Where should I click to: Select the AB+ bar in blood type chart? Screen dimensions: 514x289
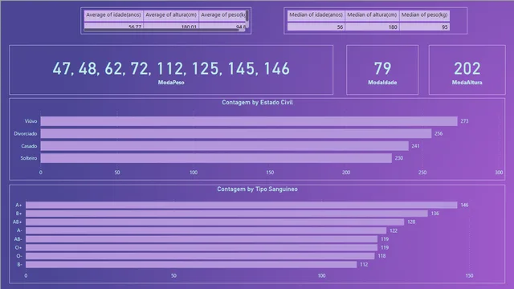(x=215, y=222)
